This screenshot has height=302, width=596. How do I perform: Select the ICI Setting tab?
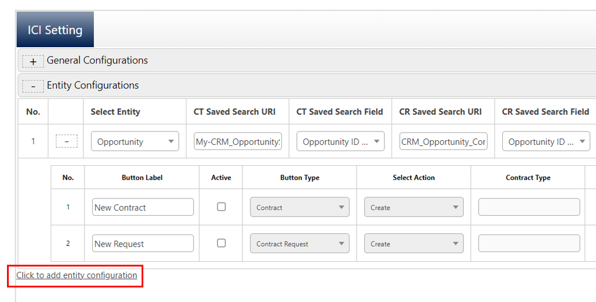point(55,30)
